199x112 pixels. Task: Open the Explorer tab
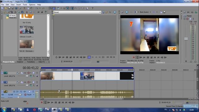click(20, 62)
